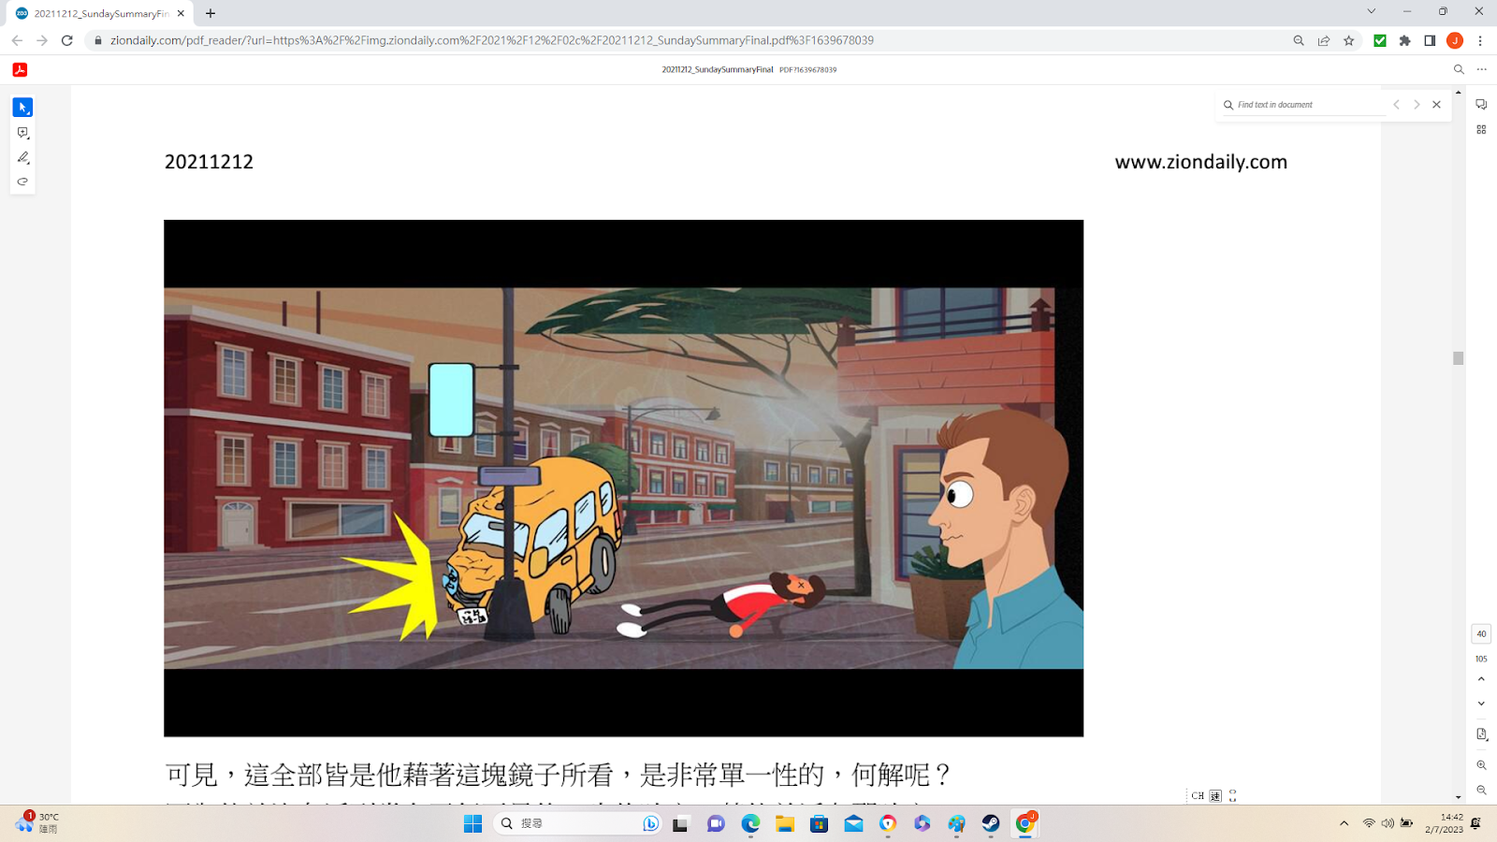Open Task View on the taskbar
Image resolution: width=1497 pixels, height=842 pixels.
click(x=680, y=823)
